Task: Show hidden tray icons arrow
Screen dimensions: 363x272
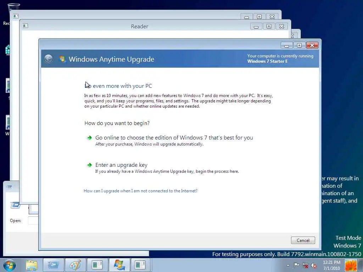Action: [288, 265]
